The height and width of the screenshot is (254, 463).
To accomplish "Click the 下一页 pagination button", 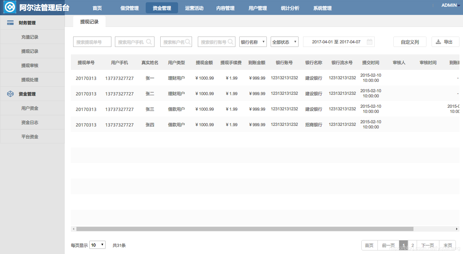I will (x=428, y=245).
